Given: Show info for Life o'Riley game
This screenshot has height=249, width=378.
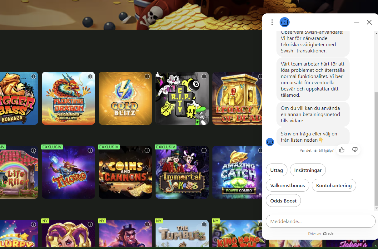Looking at the screenshot, I should [x=33, y=150].
